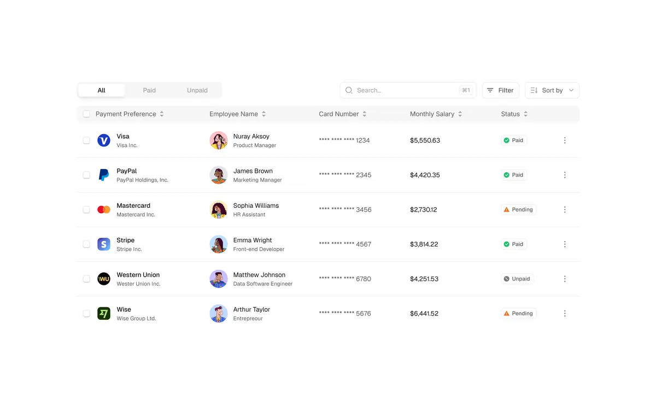The image size is (656, 410).
Task: Select the Unpaid tab
Action: click(197, 90)
